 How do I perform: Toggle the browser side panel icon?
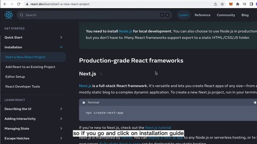click(x=251, y=4)
